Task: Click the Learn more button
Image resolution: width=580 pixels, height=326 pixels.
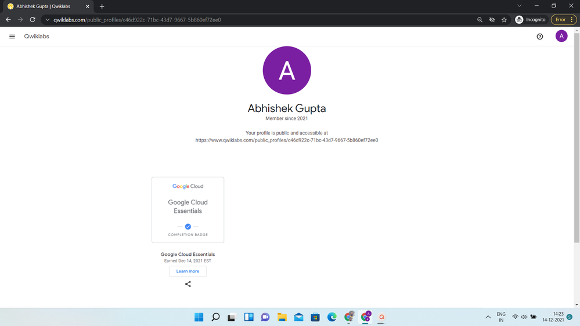Action: tap(188, 271)
